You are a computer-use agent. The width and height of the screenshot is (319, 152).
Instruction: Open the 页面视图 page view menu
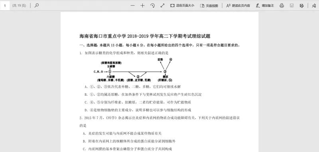[209, 6]
